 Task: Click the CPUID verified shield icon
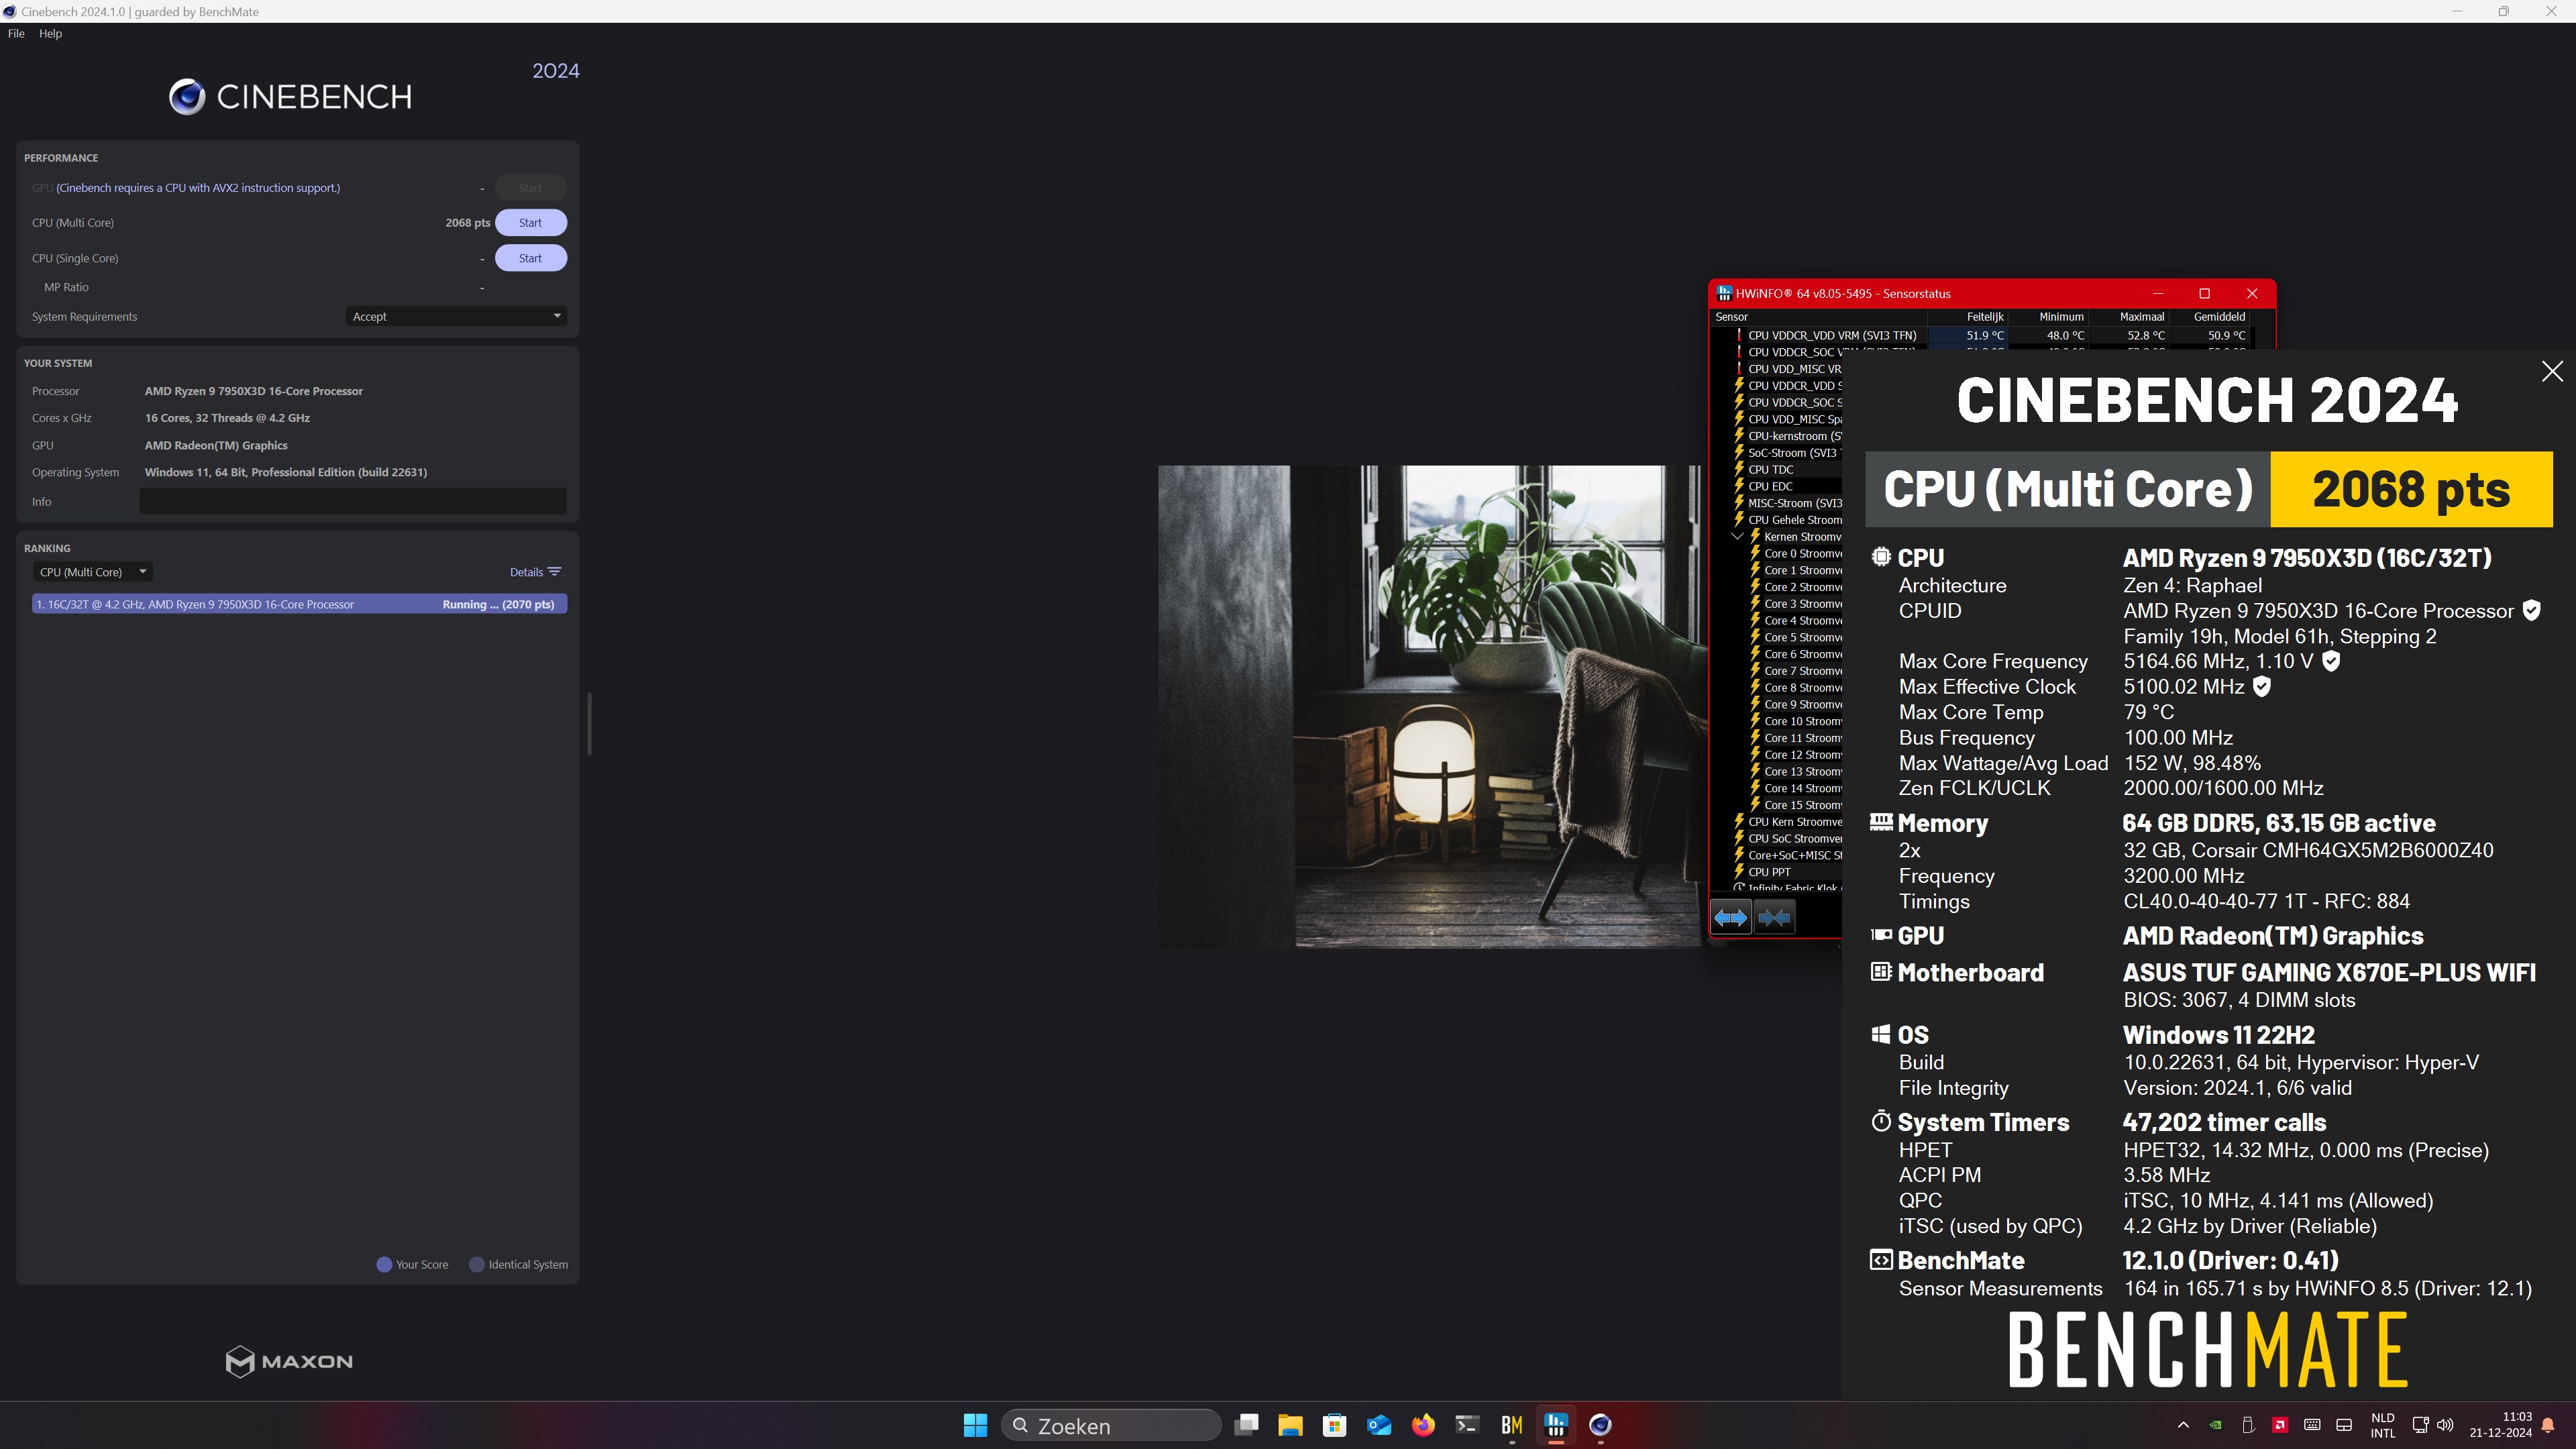click(2531, 611)
